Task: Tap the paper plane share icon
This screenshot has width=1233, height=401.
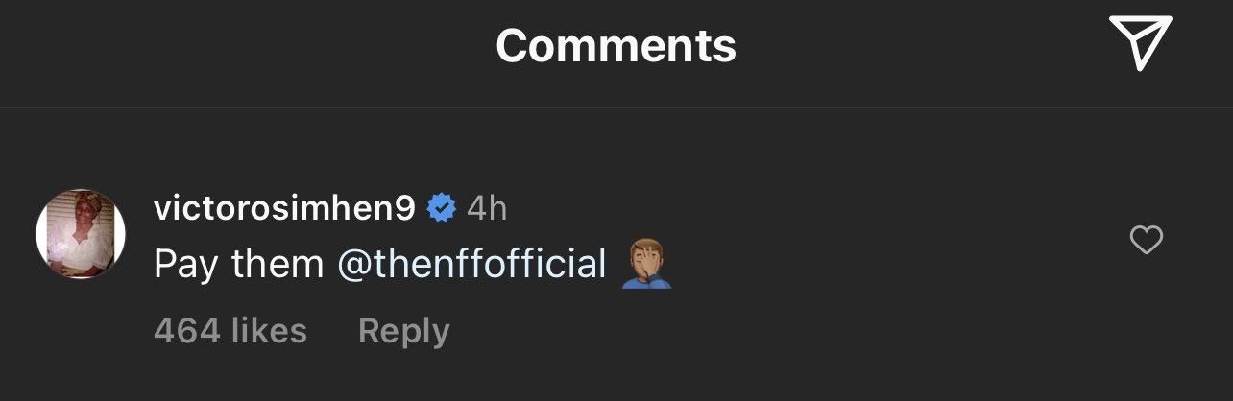Action: click(x=1141, y=43)
